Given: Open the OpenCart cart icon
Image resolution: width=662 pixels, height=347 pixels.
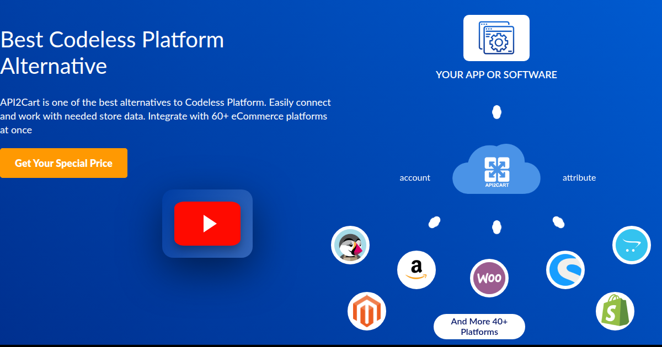Looking at the screenshot, I should click(x=632, y=245).
